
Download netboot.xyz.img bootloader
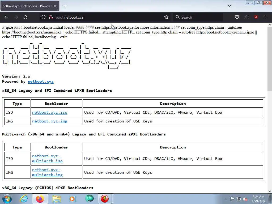click(50, 121)
